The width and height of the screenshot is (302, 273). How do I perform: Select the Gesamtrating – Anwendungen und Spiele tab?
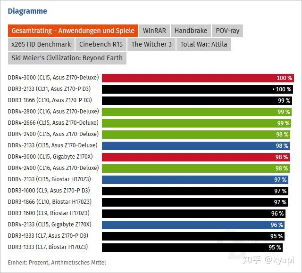click(73, 31)
